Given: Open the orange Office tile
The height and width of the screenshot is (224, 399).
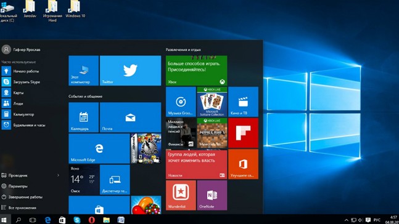Looking at the screenshot, I should [243, 164].
